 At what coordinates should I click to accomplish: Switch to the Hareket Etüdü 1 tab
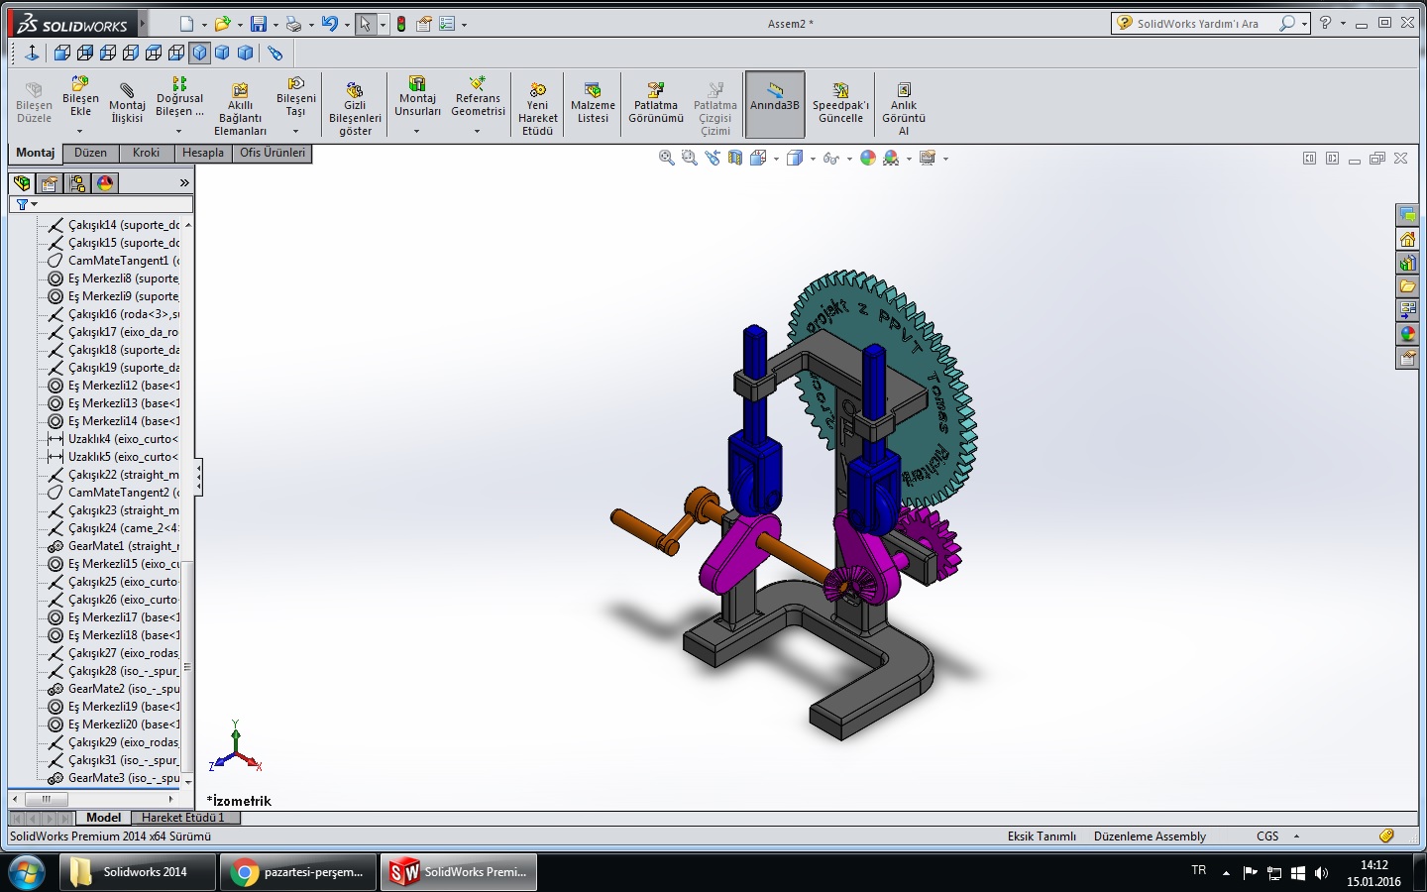coord(183,818)
